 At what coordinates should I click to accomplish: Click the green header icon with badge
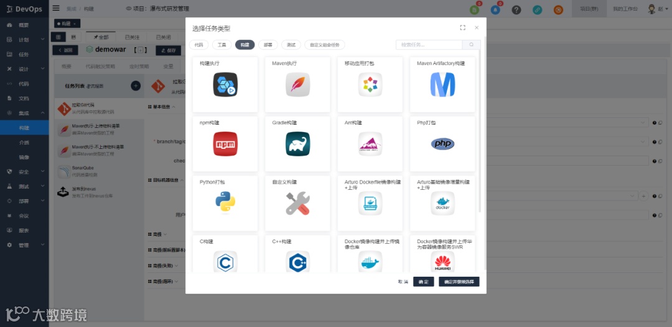pyautogui.click(x=474, y=9)
